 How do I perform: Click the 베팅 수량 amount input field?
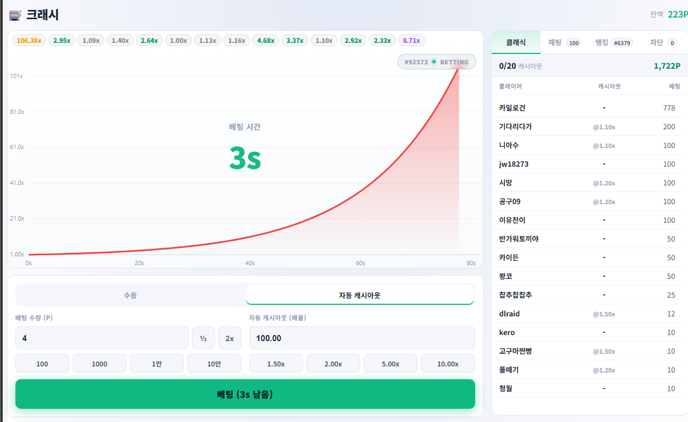[x=102, y=338]
